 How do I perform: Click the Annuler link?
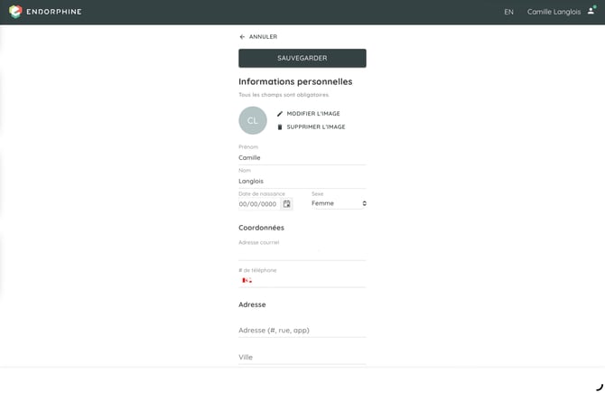pos(263,37)
